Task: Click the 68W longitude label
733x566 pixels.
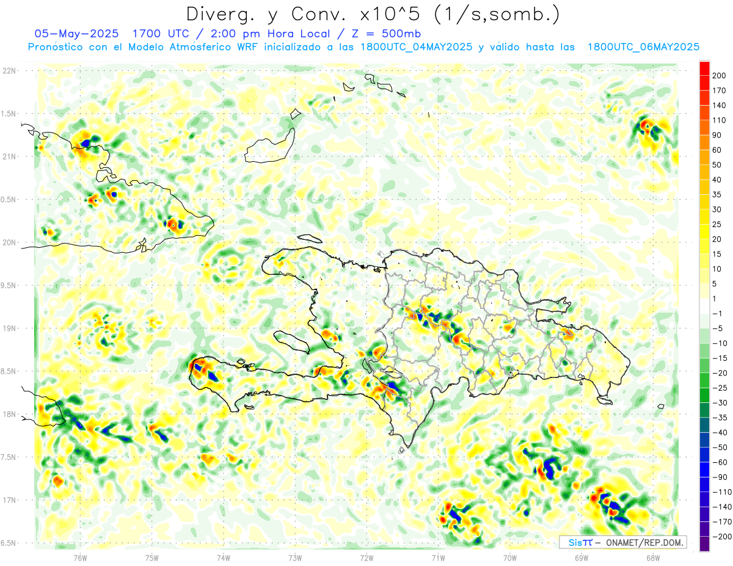Action: (x=653, y=557)
